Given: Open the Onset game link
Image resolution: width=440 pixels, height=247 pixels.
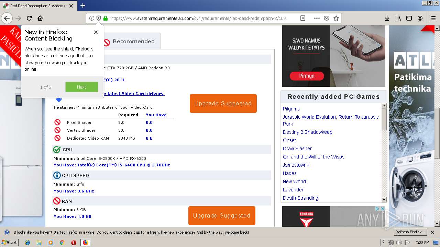Looking at the screenshot, I should coord(289,140).
